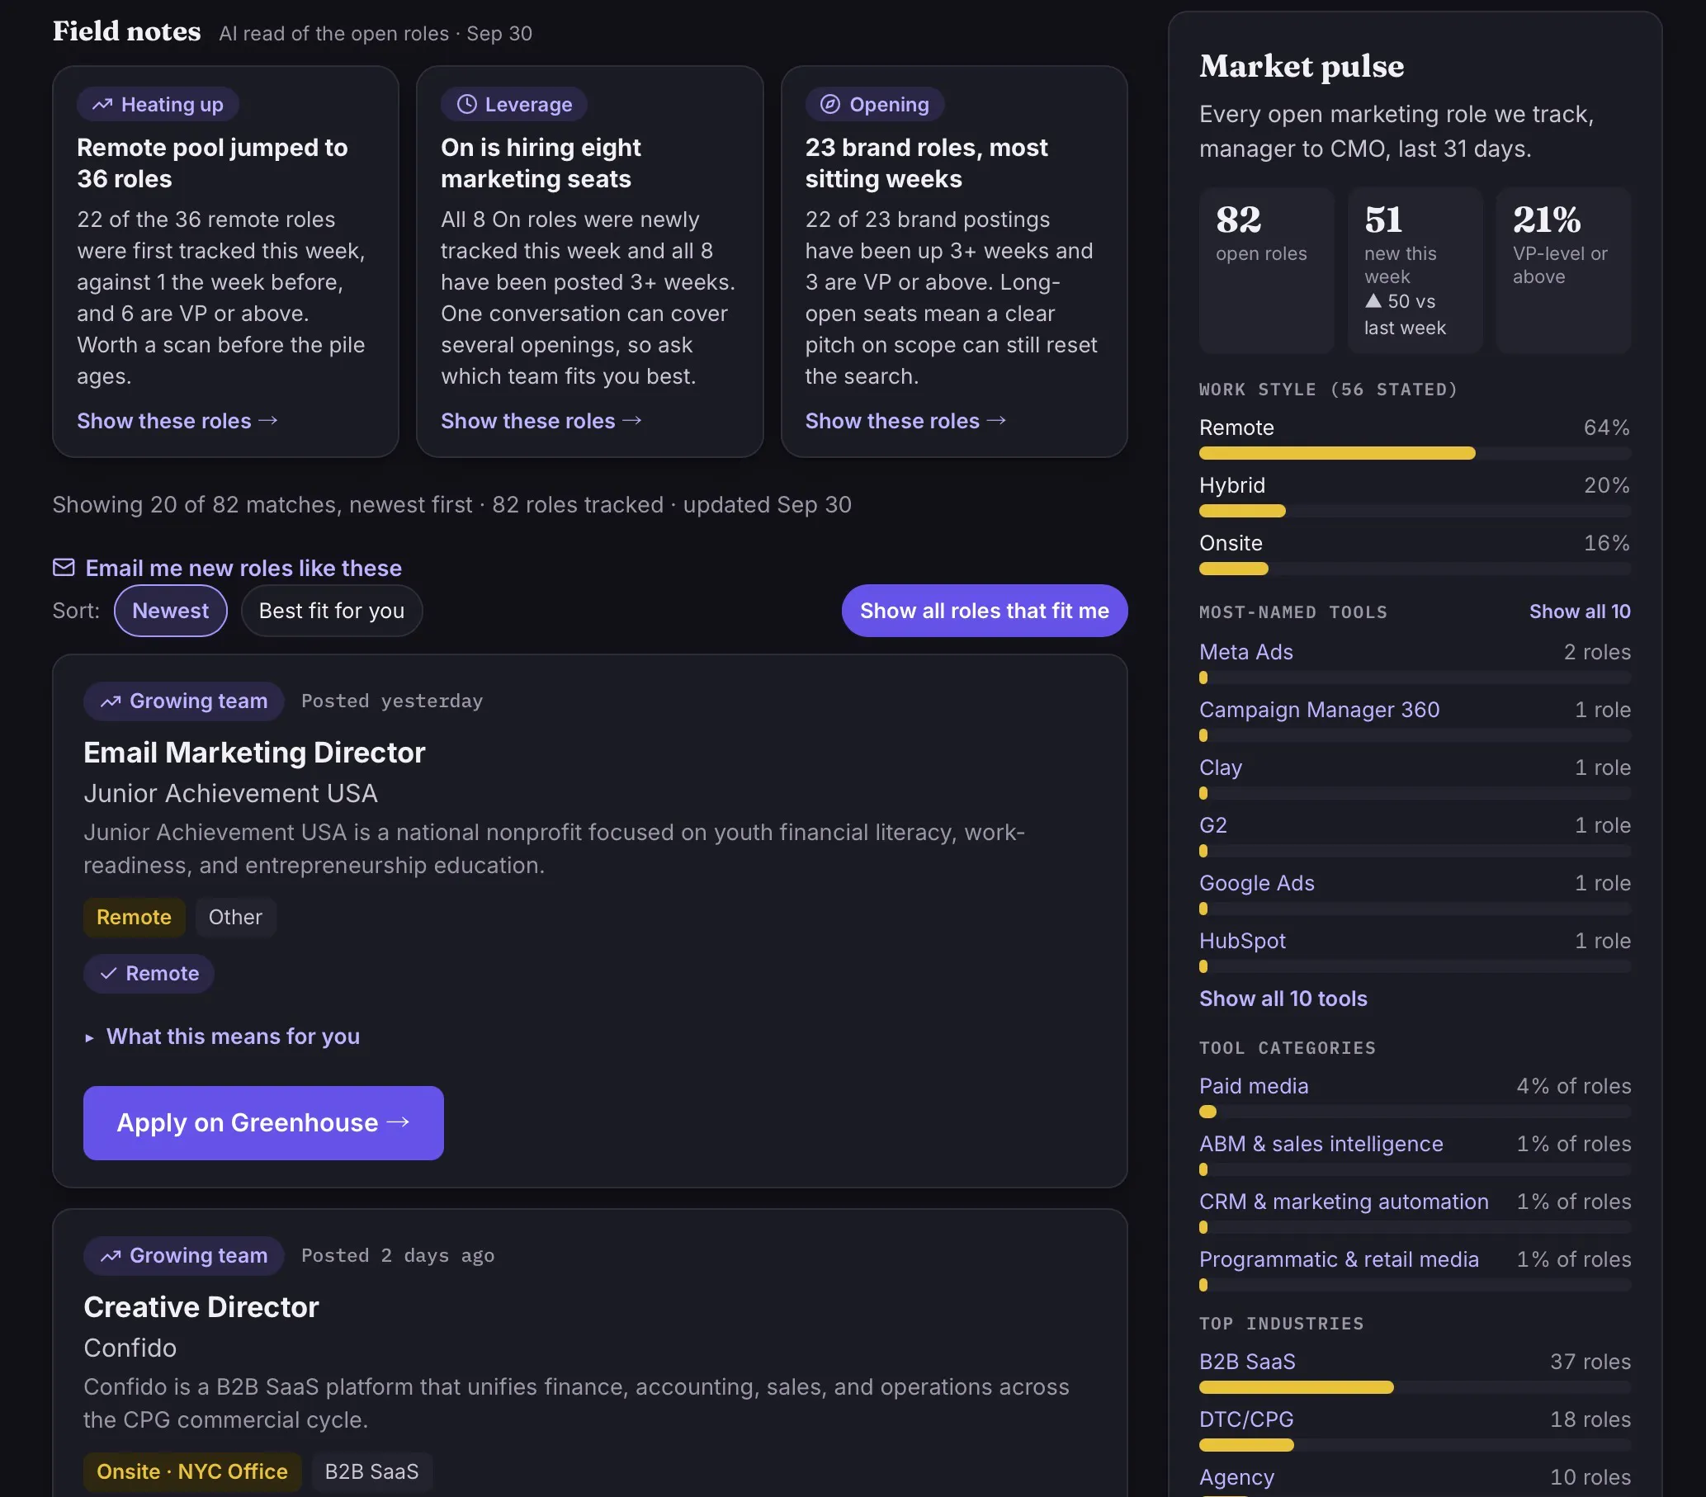Open the Email Marketing Director title
This screenshot has width=1706, height=1497.
point(253,753)
